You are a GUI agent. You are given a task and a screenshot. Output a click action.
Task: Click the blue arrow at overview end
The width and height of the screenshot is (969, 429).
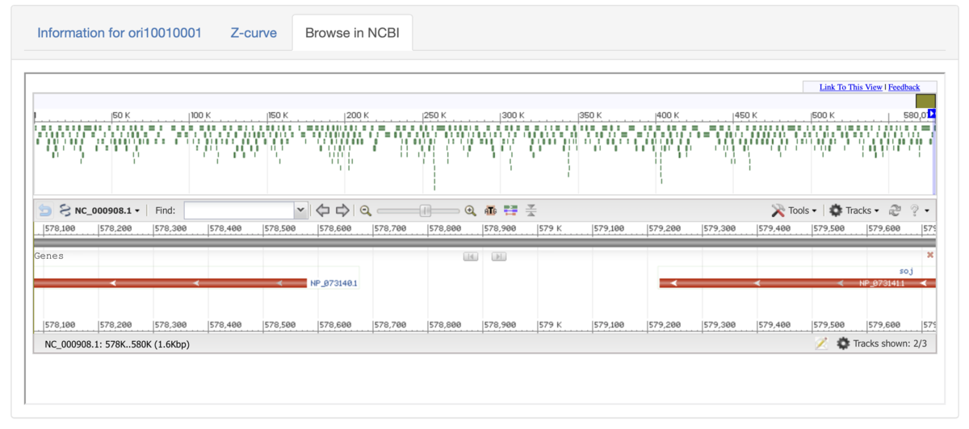[932, 115]
